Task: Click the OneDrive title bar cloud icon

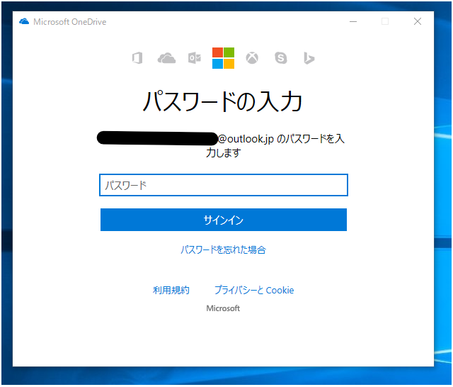Action: pos(24,22)
